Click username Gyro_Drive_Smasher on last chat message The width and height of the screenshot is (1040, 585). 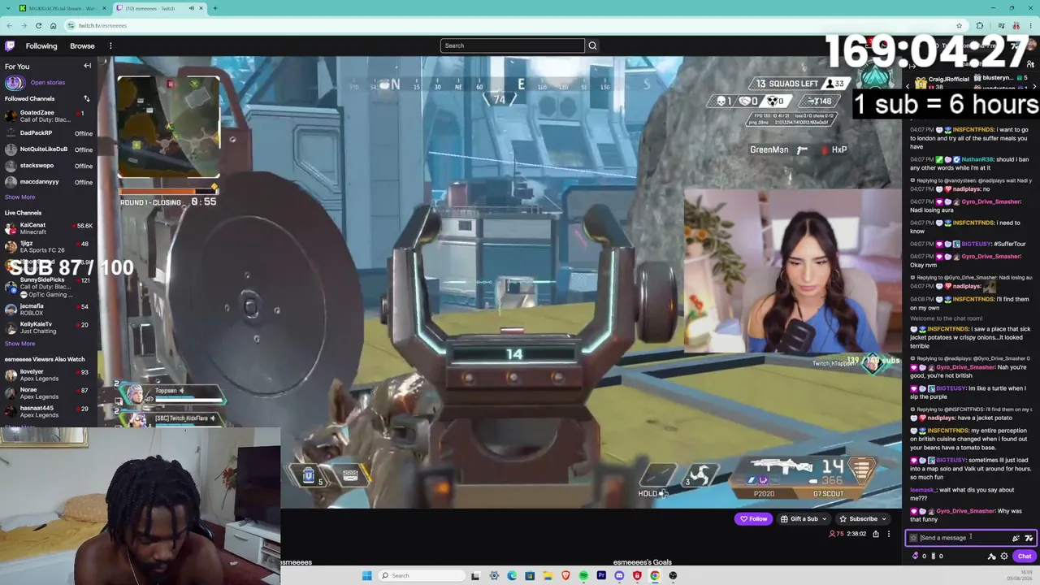coord(965,511)
